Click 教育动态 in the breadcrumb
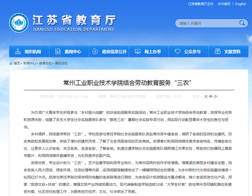Screen dimensions: 252x196 (45, 64)
